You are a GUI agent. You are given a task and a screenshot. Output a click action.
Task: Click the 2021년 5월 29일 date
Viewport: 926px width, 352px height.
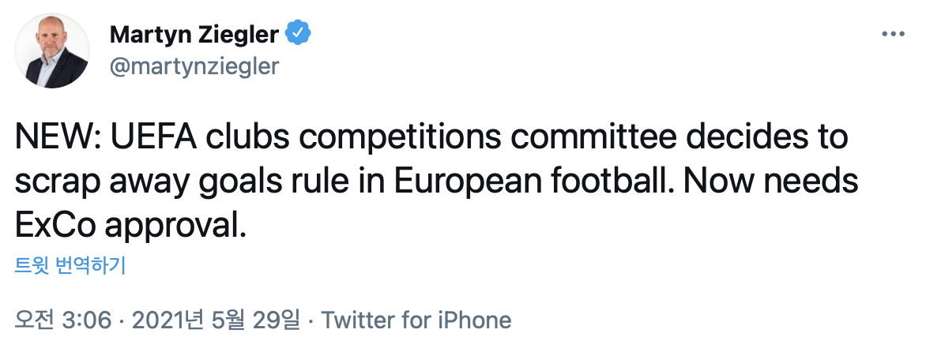click(x=216, y=320)
